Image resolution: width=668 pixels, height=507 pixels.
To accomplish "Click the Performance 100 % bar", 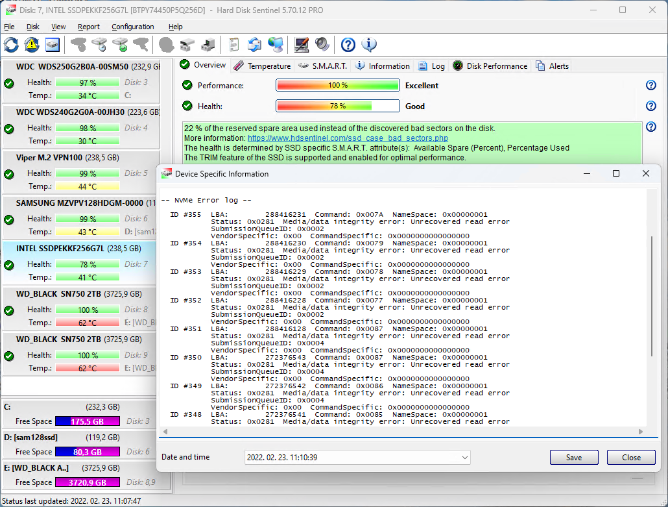I will pos(338,85).
